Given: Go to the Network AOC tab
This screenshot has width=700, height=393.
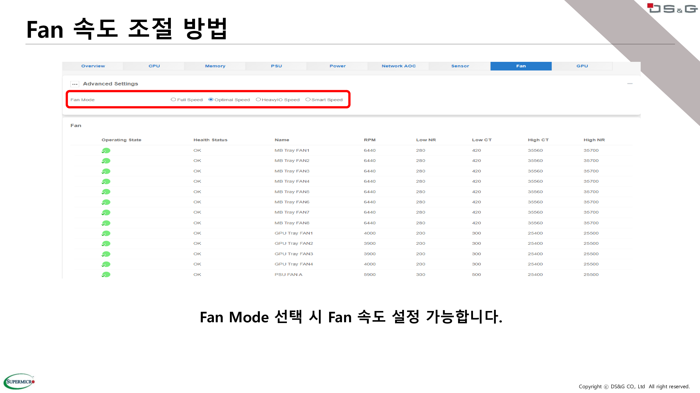Looking at the screenshot, I should tap(398, 66).
